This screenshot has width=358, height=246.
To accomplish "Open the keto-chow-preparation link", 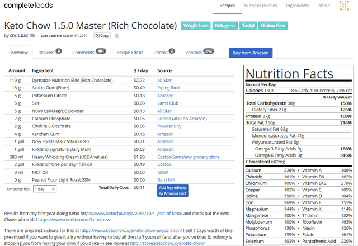I will [131, 230].
